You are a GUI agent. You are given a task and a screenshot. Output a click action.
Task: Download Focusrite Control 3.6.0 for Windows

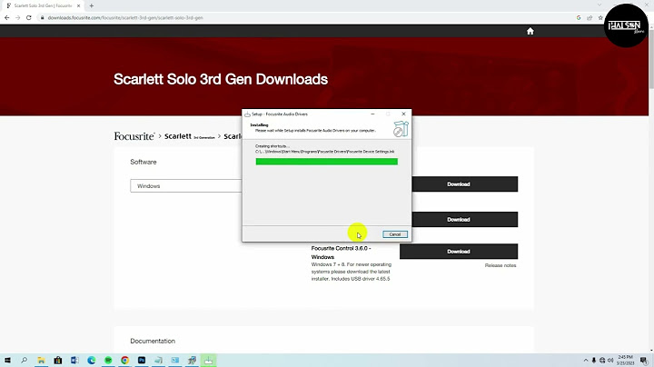[459, 252]
